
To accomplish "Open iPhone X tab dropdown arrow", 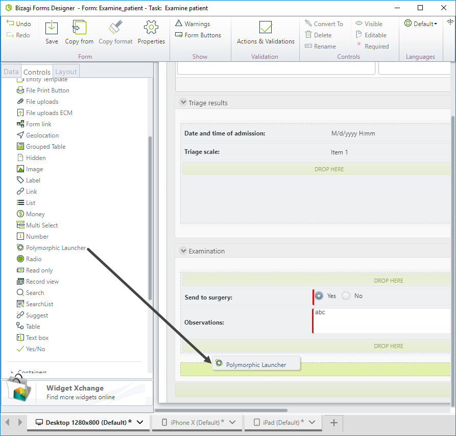I will pyautogui.click(x=232, y=422).
